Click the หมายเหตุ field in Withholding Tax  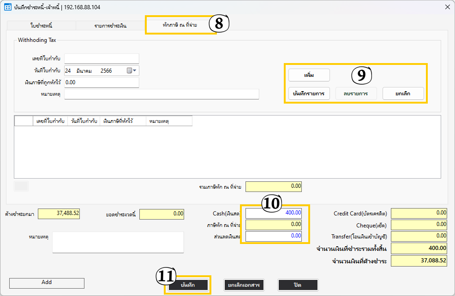(x=162, y=94)
